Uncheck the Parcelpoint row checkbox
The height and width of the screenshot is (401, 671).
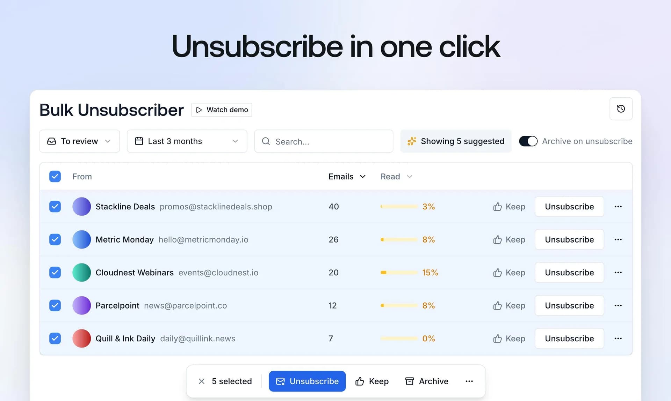coord(55,306)
